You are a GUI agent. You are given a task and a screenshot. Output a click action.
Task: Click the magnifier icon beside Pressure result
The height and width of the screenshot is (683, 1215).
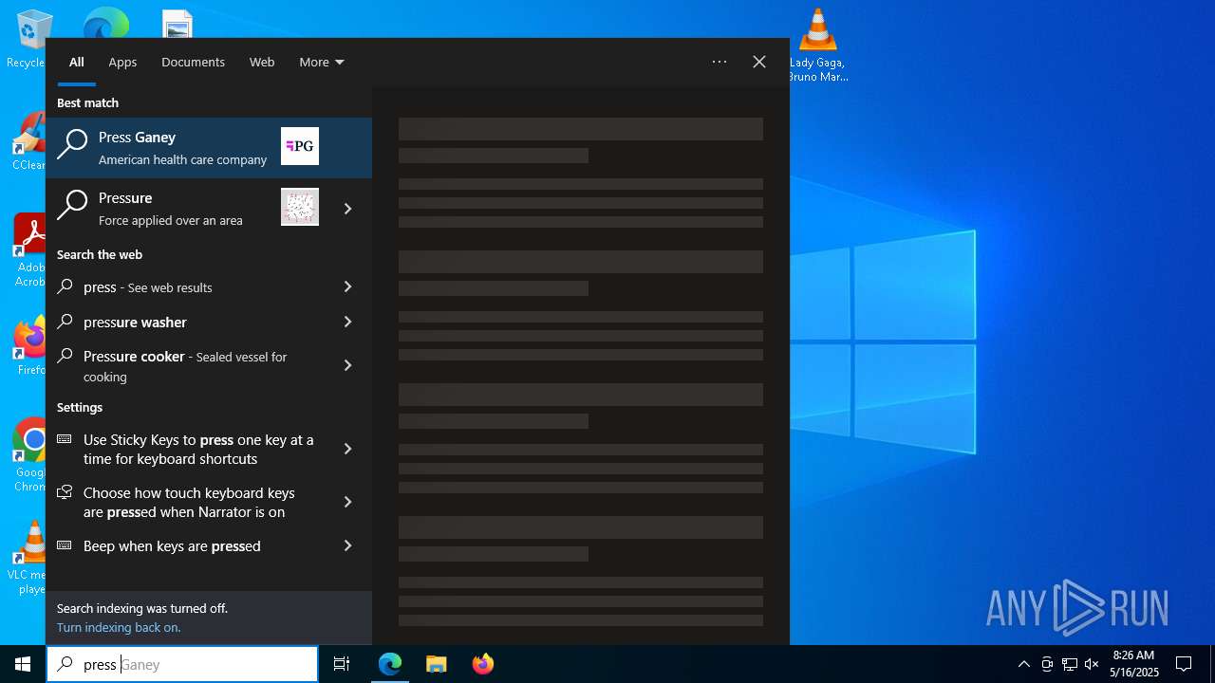[72, 206]
